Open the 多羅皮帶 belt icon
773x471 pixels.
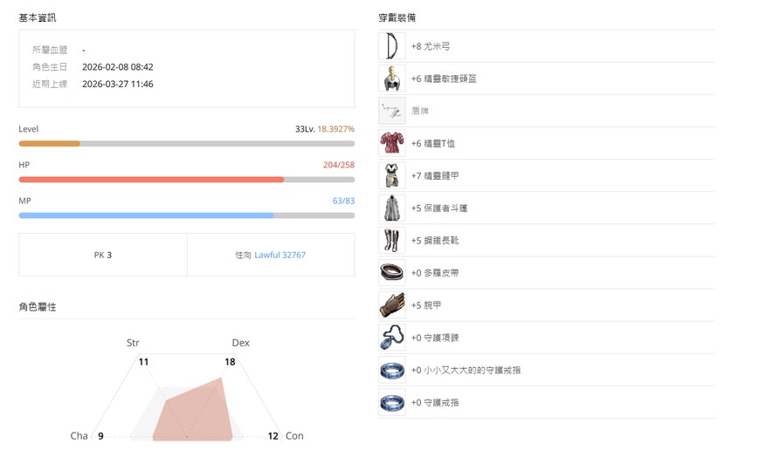(391, 273)
